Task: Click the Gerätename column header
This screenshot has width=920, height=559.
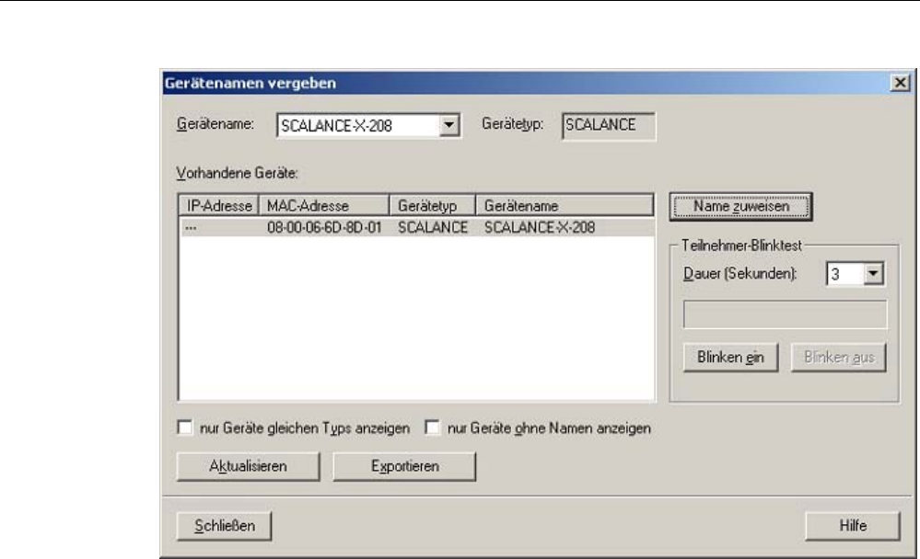Action: [x=565, y=206]
